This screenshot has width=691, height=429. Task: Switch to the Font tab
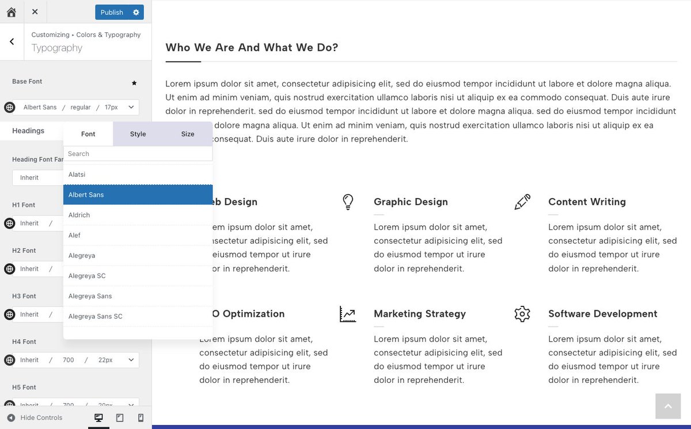[88, 134]
